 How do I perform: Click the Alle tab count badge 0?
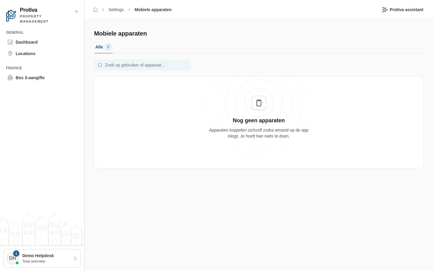pos(108,47)
